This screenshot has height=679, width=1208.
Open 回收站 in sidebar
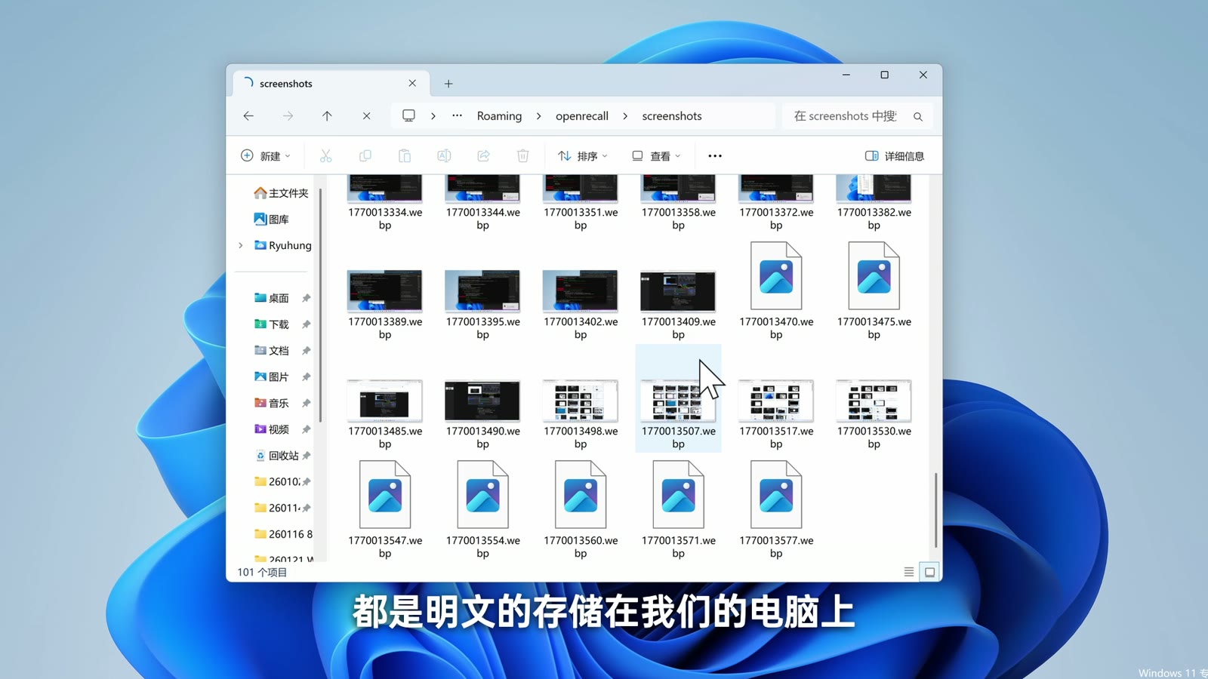coord(276,456)
